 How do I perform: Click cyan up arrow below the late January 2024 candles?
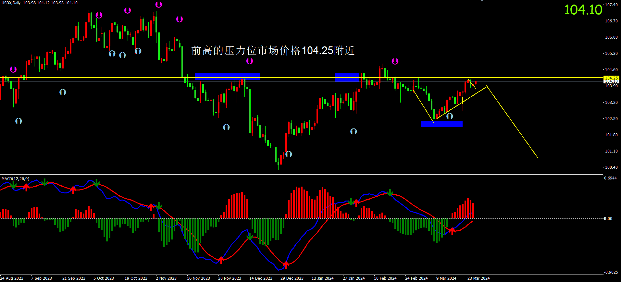pyautogui.click(x=354, y=131)
